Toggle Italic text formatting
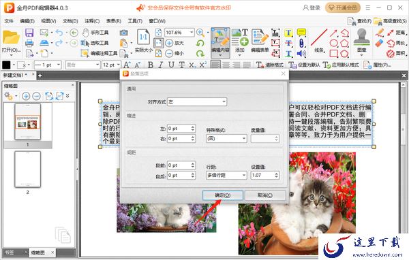 pos(160,65)
